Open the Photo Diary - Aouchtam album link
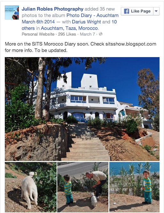The image size is (164, 213). click(x=92, y=15)
